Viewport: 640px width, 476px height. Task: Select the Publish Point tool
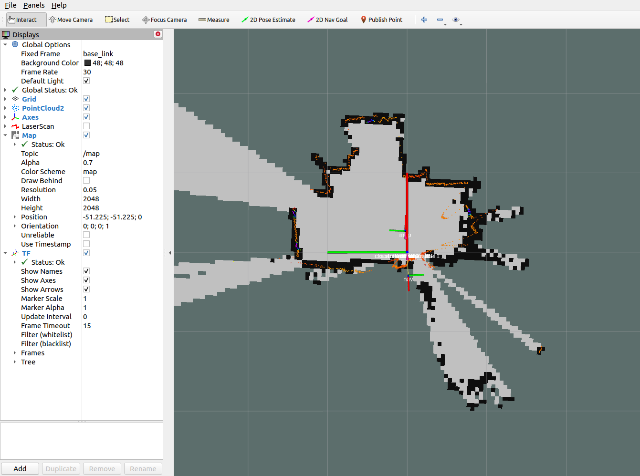click(381, 20)
